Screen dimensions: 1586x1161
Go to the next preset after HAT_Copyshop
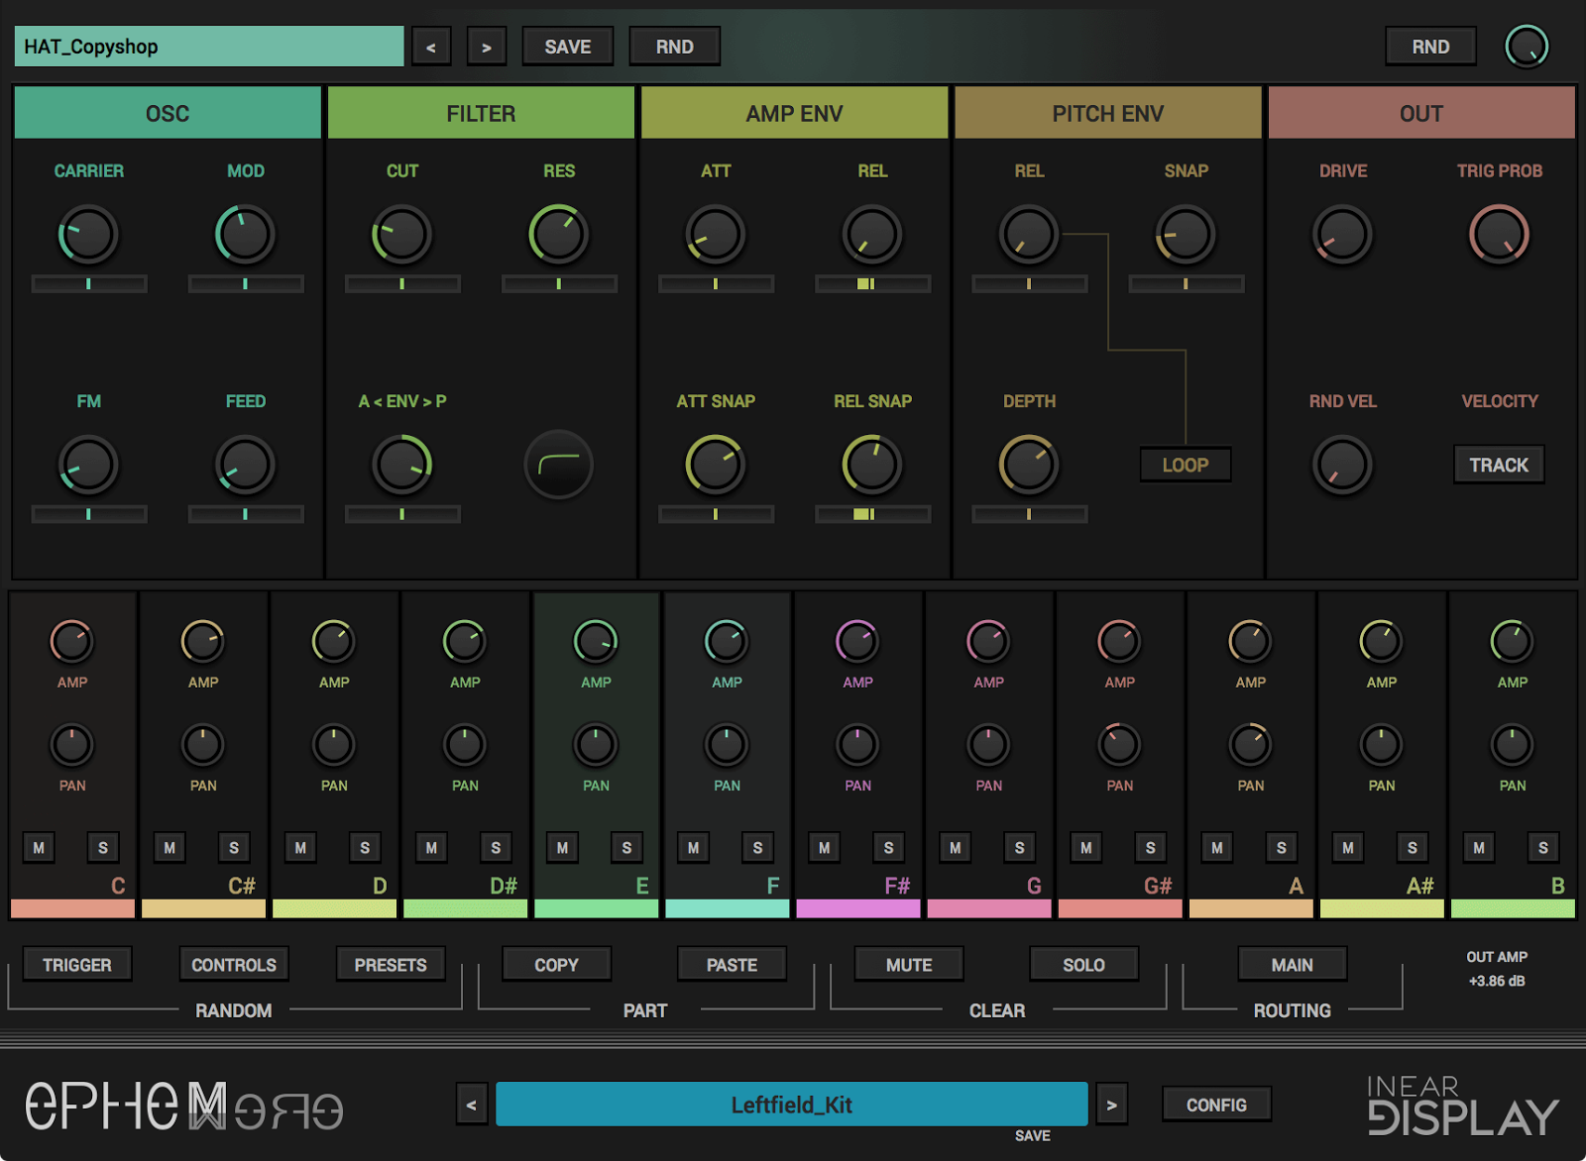tap(487, 47)
